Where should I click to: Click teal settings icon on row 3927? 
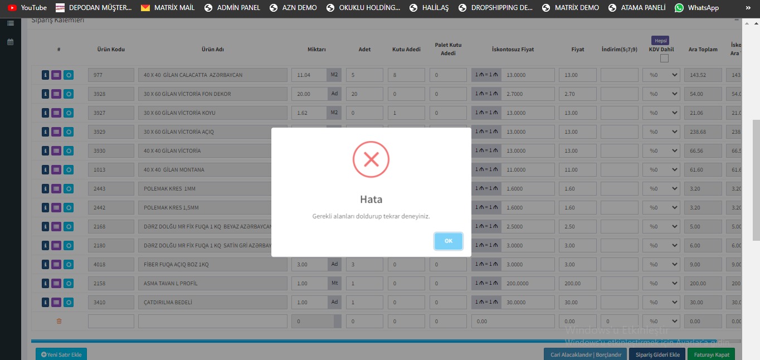tap(68, 113)
